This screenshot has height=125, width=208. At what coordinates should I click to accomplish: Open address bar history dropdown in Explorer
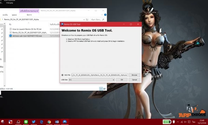coord(84,19)
